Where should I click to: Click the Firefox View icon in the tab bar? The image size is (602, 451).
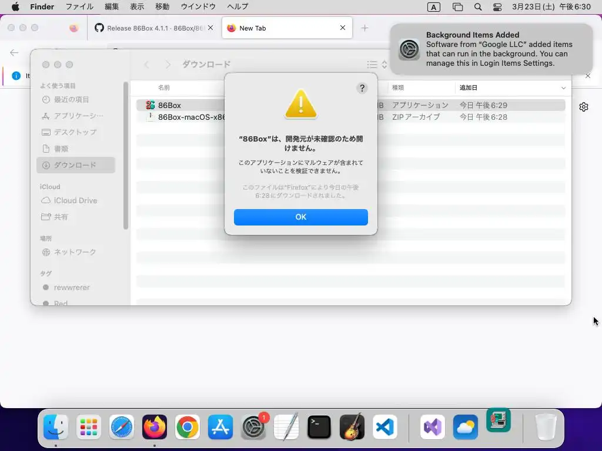click(74, 28)
